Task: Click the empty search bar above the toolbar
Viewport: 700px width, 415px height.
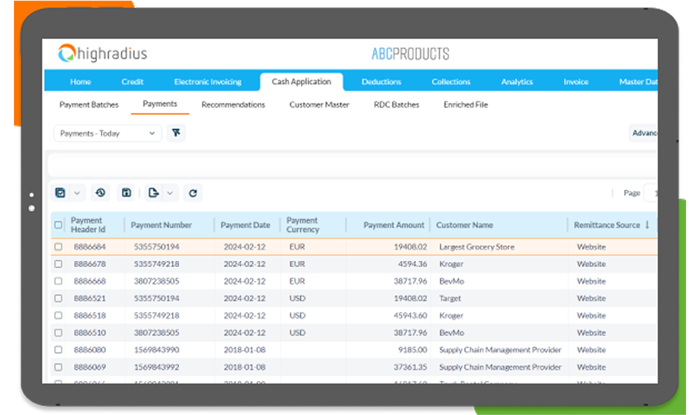Action: (x=352, y=164)
